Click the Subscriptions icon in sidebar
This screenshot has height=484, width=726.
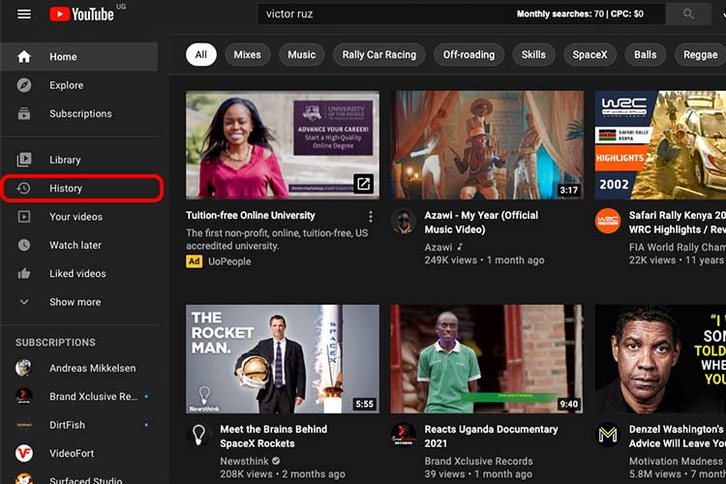[24, 113]
